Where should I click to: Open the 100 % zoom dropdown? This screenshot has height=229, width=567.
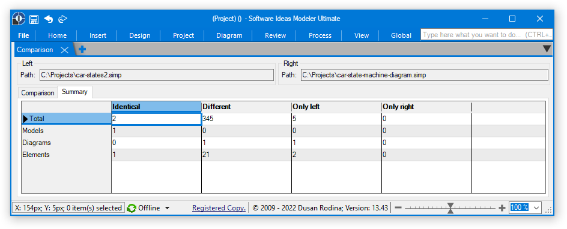536,208
